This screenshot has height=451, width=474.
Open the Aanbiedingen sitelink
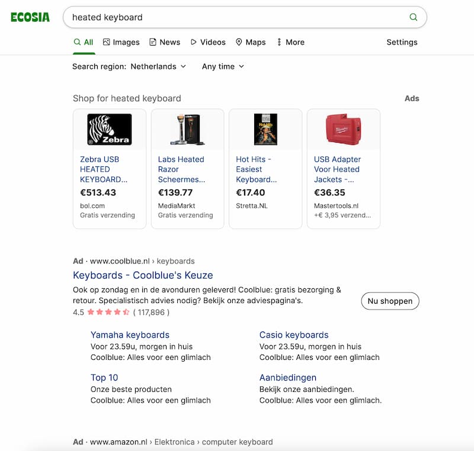pyautogui.click(x=288, y=378)
